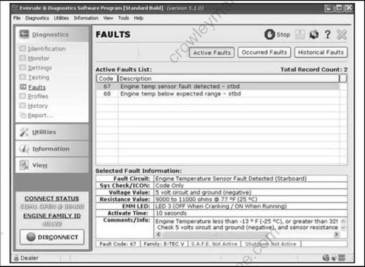Screen dimensions: 365x267
Task: Click the Information panel icon
Action: [24, 148]
